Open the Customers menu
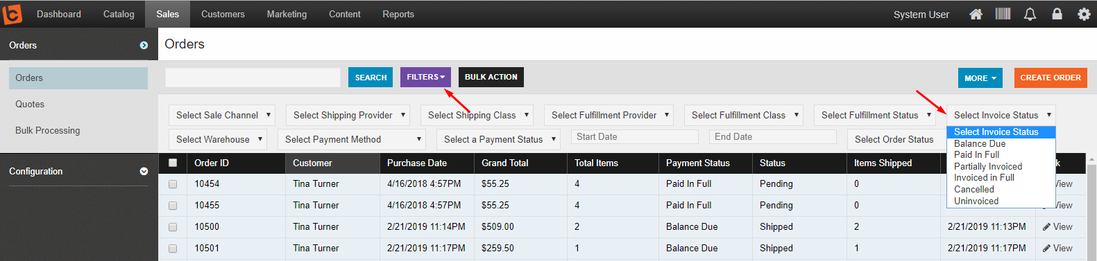Screen dimensions: 1097x261 (223, 14)
